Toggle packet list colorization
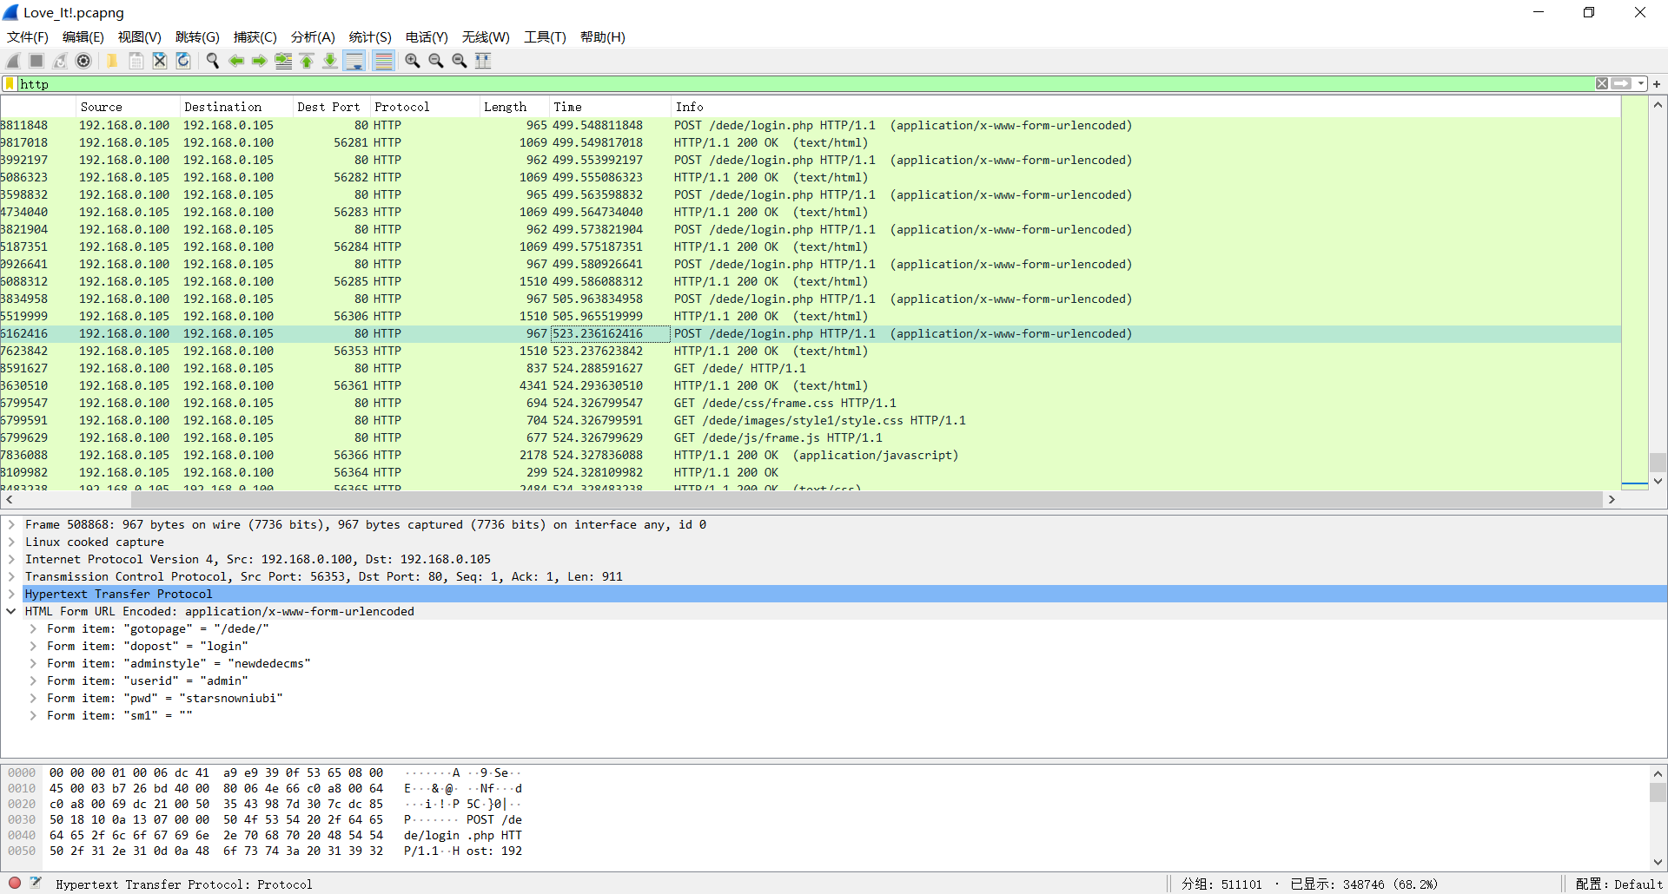This screenshot has height=894, width=1668. point(383,61)
